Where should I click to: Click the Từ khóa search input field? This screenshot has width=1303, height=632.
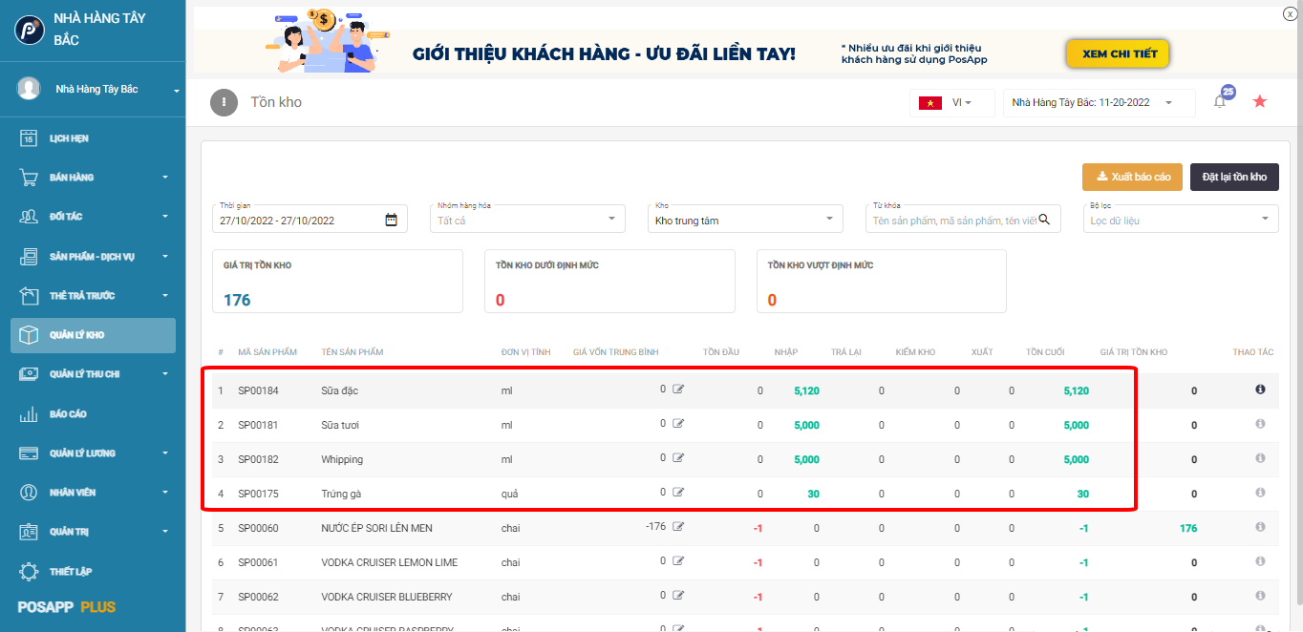pos(951,221)
